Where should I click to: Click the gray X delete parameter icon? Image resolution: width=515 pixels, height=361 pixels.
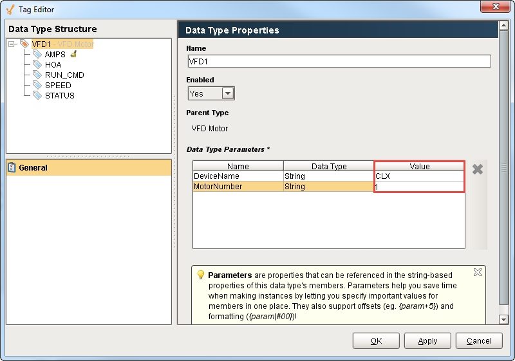tap(478, 169)
